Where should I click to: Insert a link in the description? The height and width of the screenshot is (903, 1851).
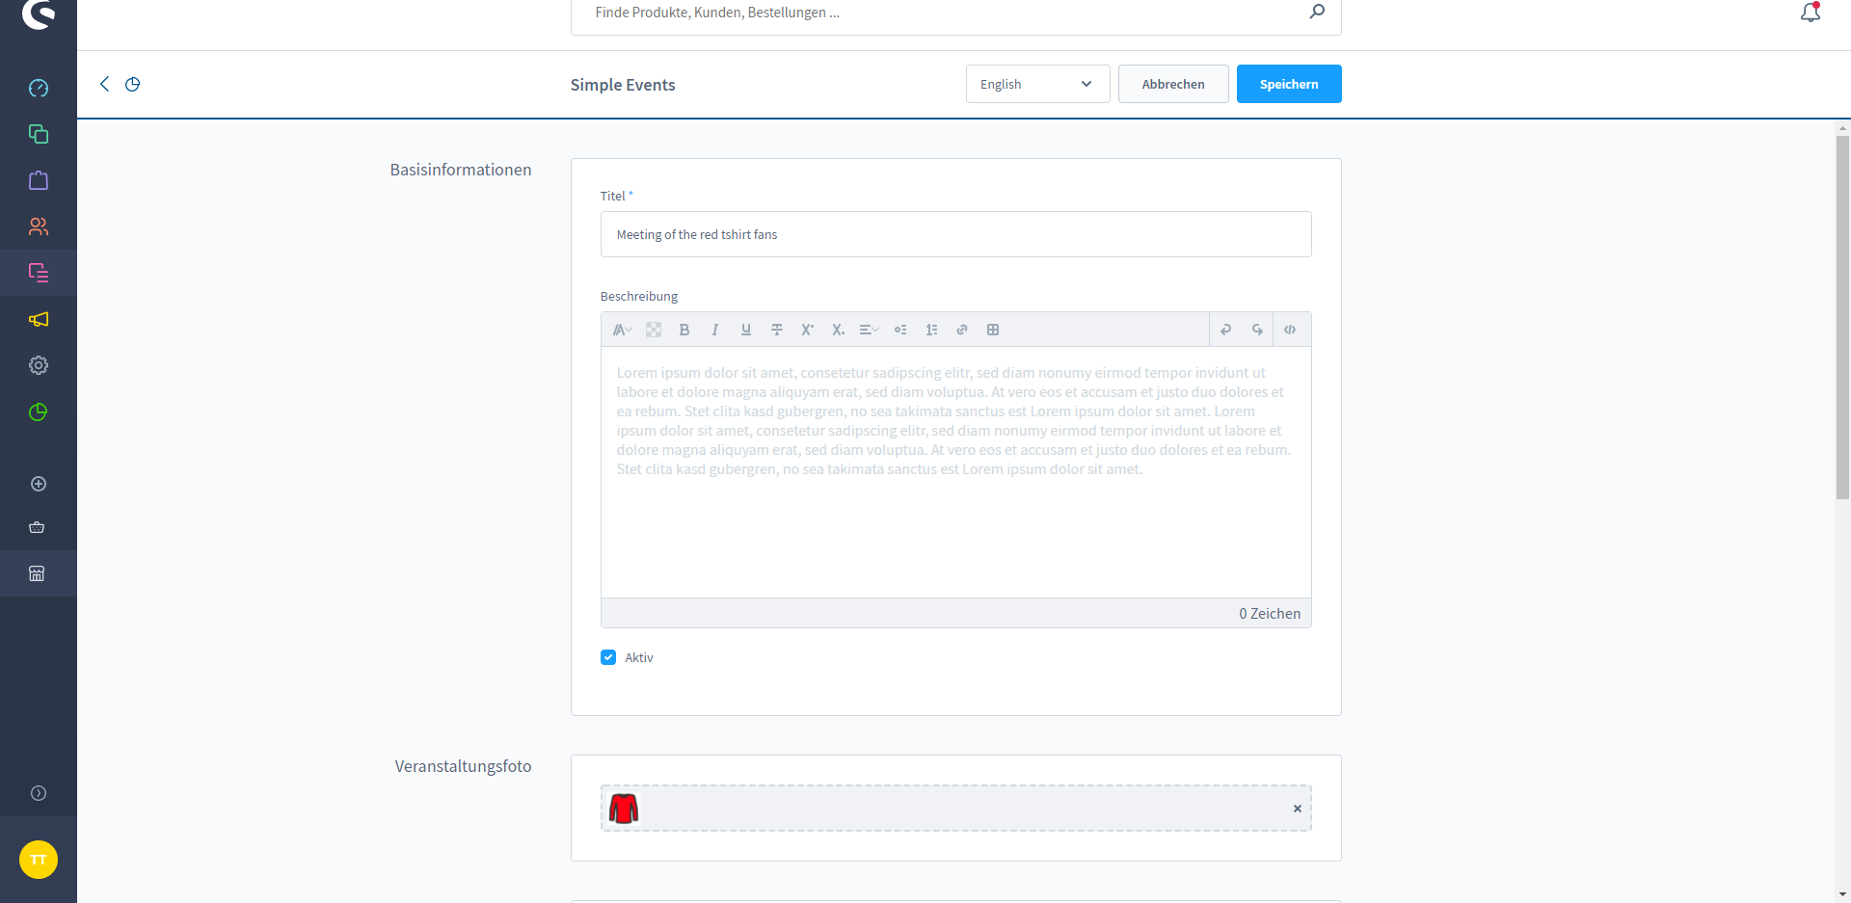(962, 330)
